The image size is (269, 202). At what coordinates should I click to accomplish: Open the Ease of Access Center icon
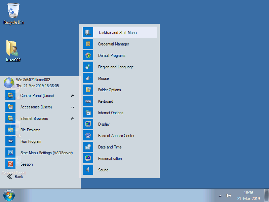click(88, 136)
